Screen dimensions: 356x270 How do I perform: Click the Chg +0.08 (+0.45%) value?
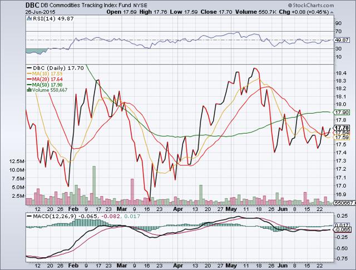(x=304, y=12)
